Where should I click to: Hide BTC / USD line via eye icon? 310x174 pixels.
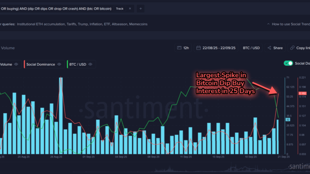tap(90, 64)
